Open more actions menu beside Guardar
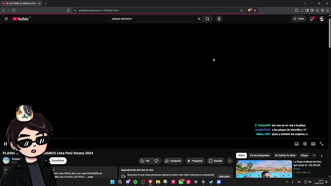 coord(230,161)
